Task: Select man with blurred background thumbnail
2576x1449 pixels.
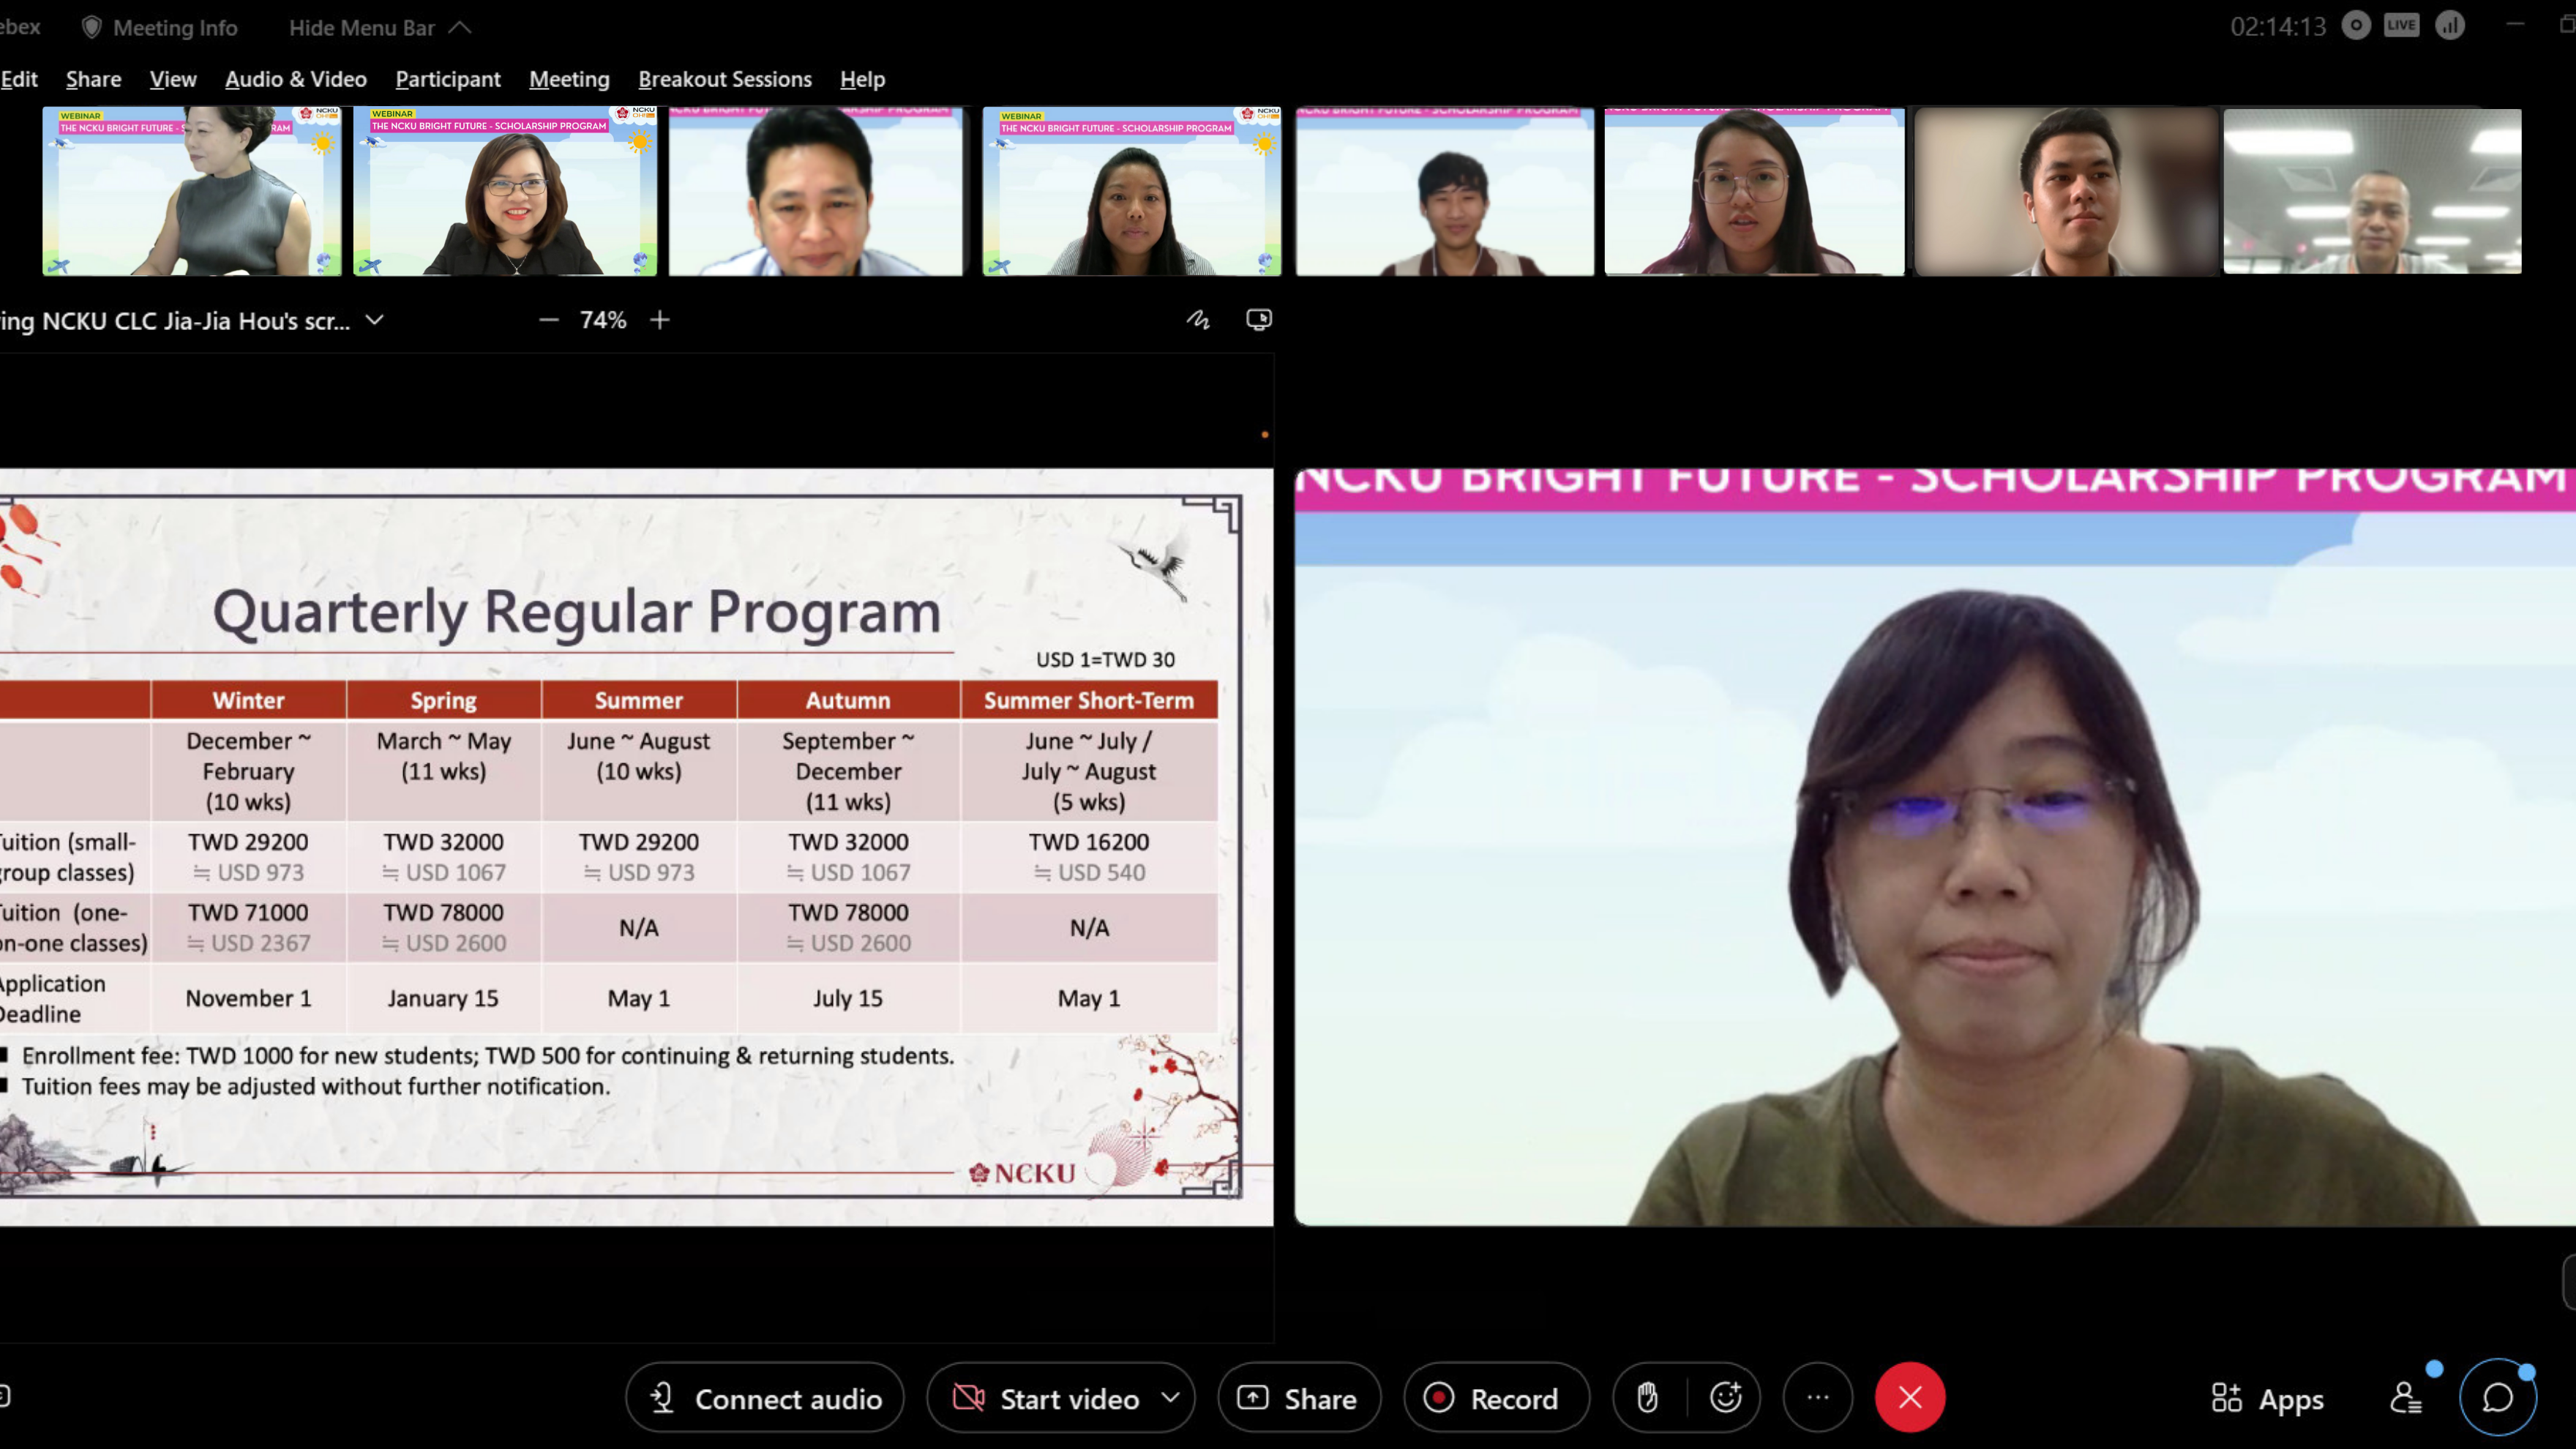Action: (2066, 191)
